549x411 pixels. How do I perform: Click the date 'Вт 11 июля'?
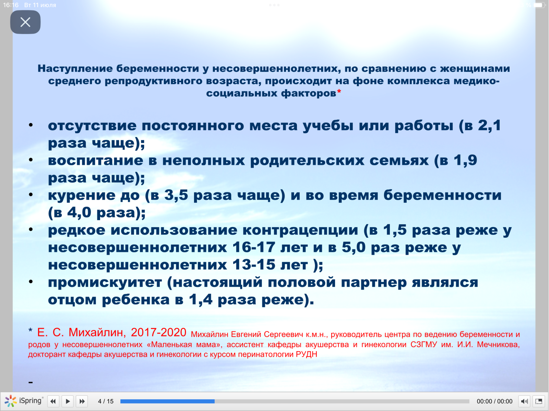pyautogui.click(x=40, y=5)
